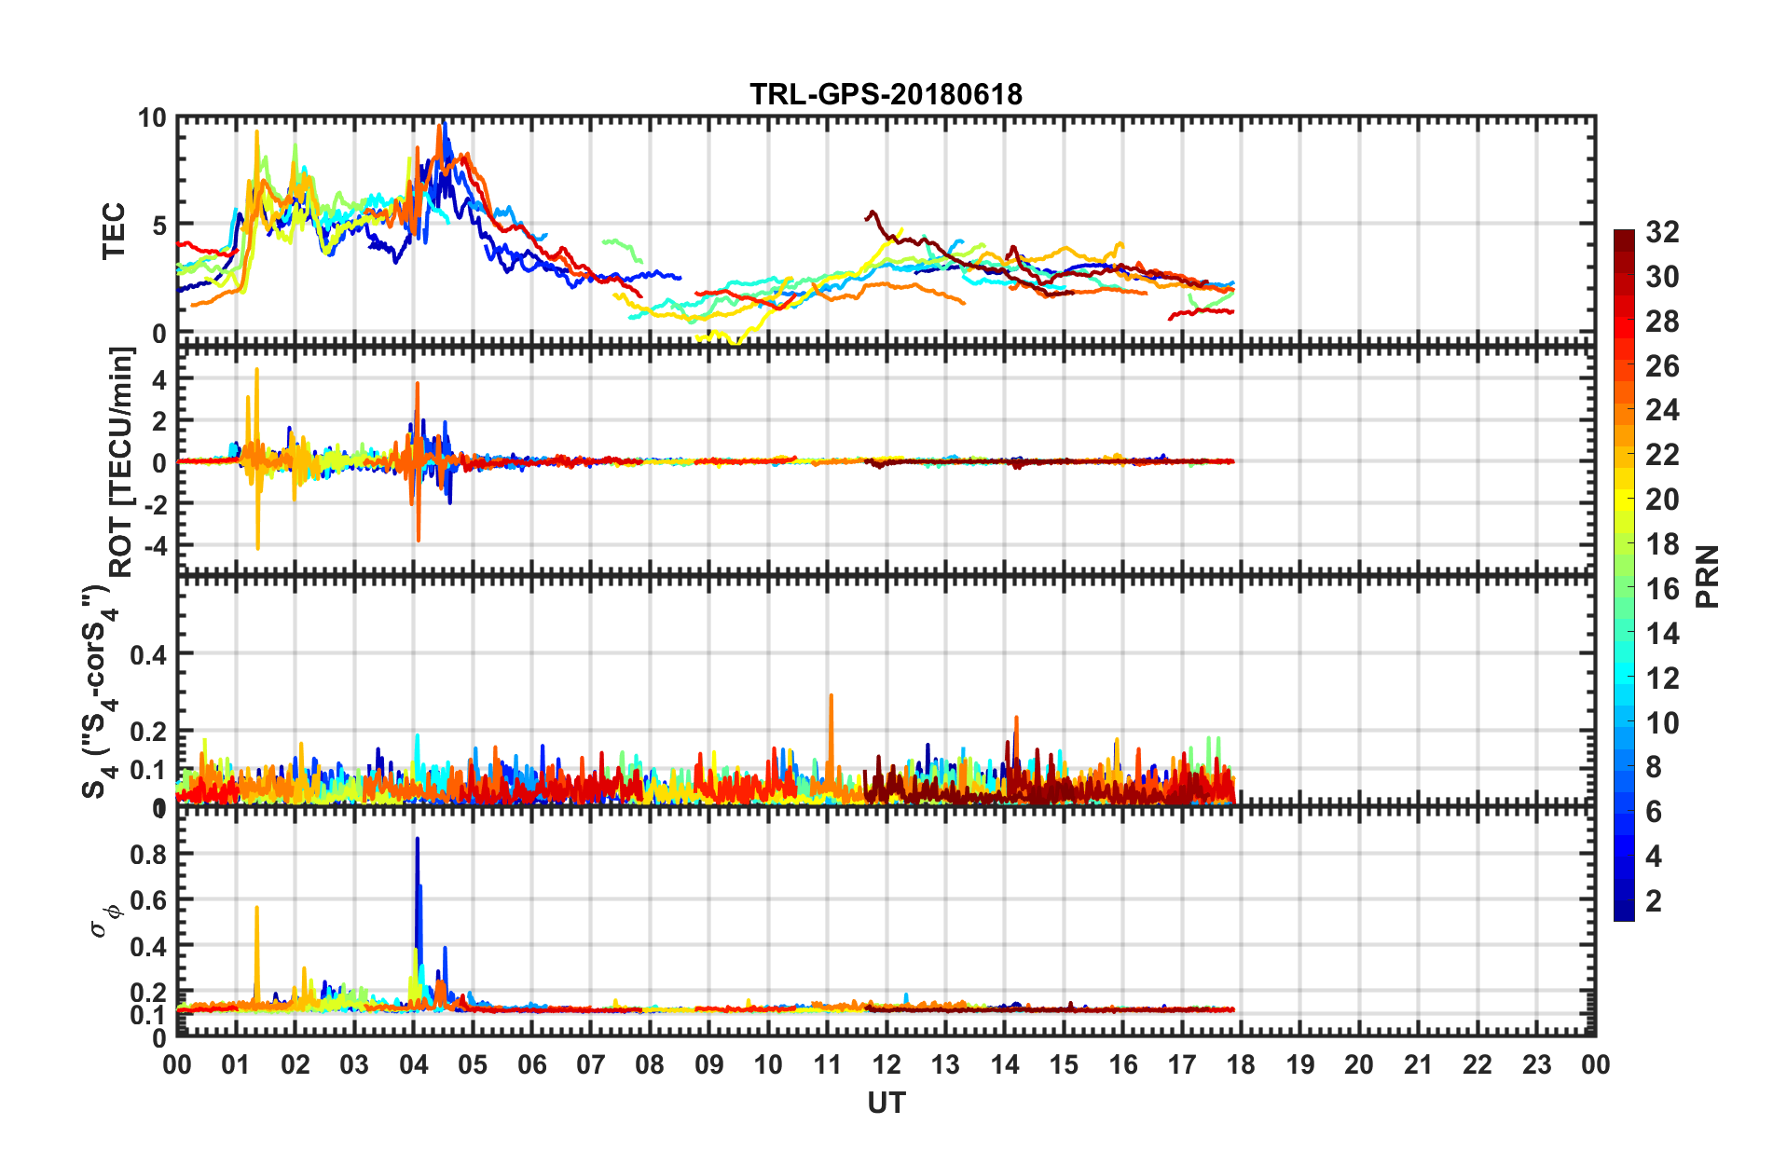Click the PRN colorbar label
The height and width of the screenshot is (1152, 1773).
tap(1707, 577)
